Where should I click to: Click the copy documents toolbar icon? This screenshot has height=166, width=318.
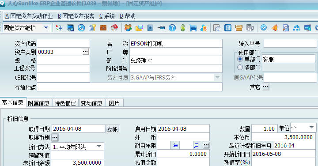(250, 28)
